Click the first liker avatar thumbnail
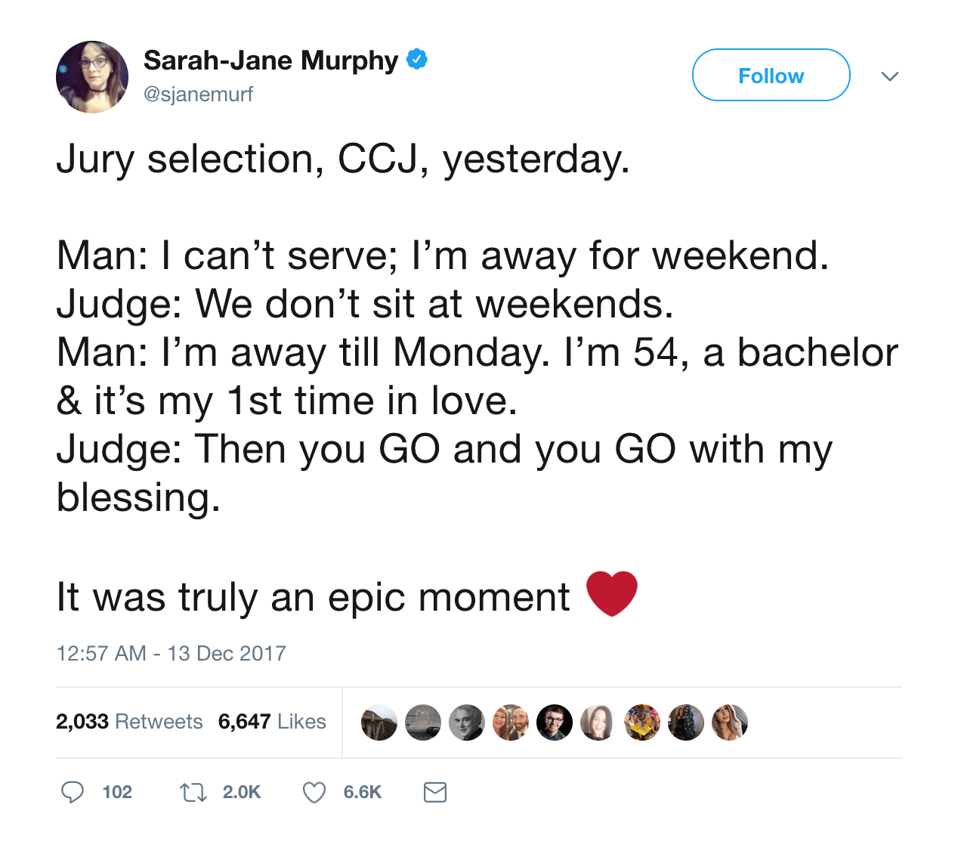The image size is (958, 848). tap(379, 722)
